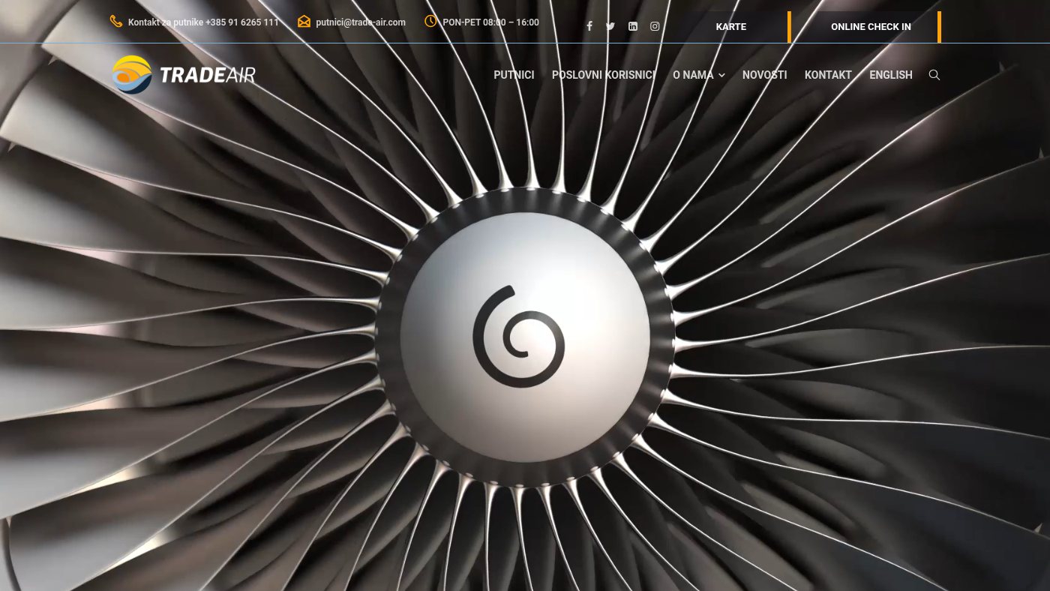Expand the O NAMA dropdown chevron
1050x591 pixels.
721,76
